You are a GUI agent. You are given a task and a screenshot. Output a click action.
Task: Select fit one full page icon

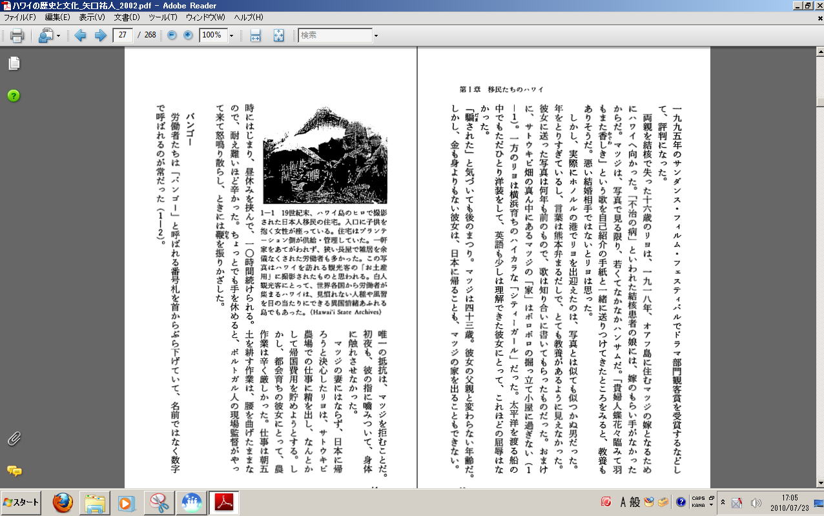coord(278,36)
